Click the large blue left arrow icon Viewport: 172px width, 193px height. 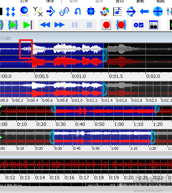click(x=145, y=11)
